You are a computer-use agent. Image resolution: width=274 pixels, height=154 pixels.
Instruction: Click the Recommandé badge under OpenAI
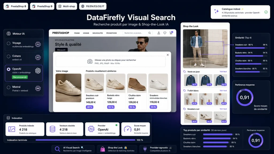20,77
